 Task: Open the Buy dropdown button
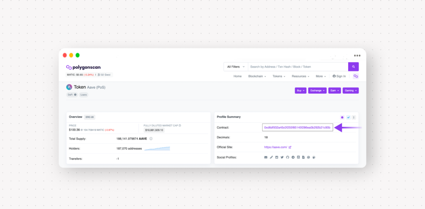(x=300, y=91)
